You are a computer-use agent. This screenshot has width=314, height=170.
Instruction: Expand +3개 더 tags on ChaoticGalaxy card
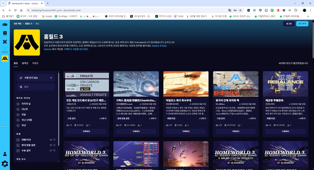[152, 118]
